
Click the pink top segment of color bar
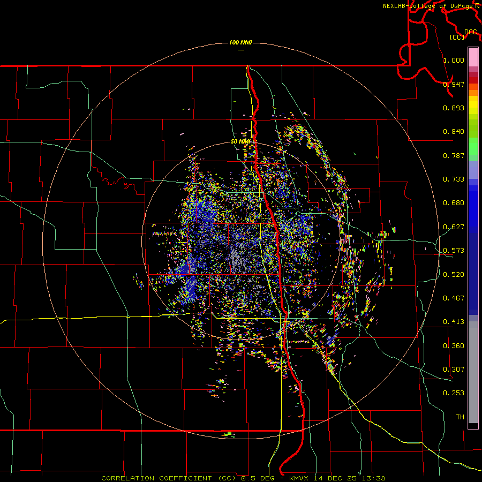(x=473, y=57)
